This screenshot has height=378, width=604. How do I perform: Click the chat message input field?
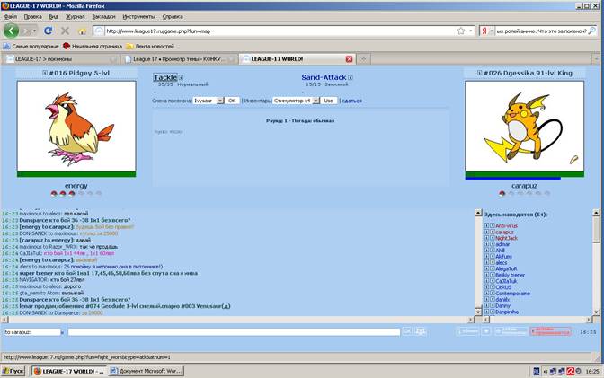point(234,332)
